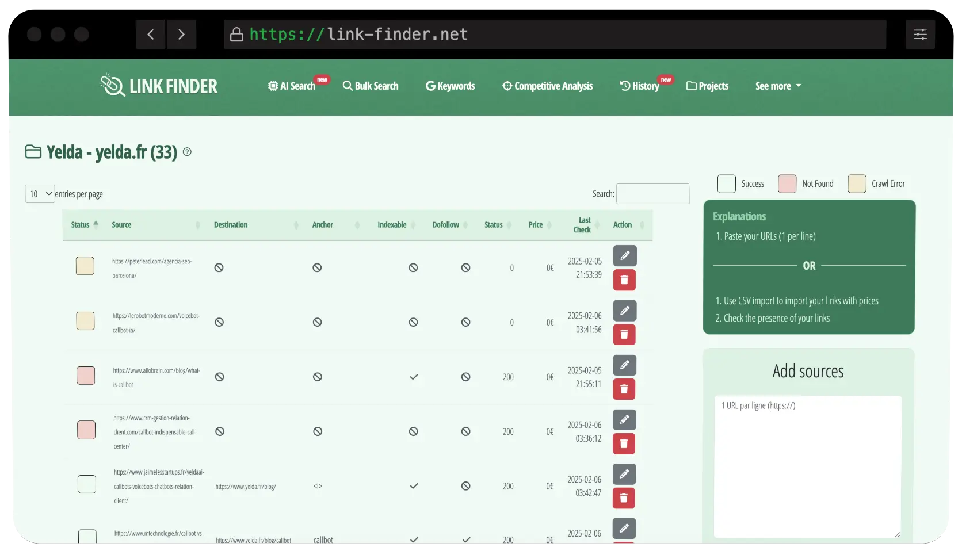Open peterlead.com agencia-seo-barcelona source link
The image size is (962, 551).
[152, 268]
